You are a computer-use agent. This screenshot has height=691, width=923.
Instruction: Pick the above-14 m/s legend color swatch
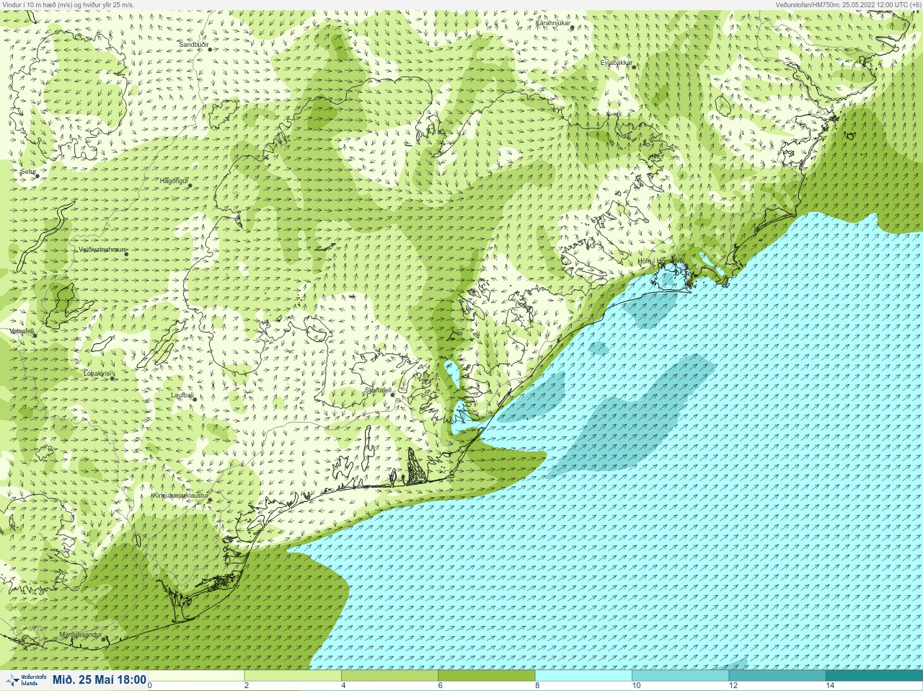click(874, 676)
